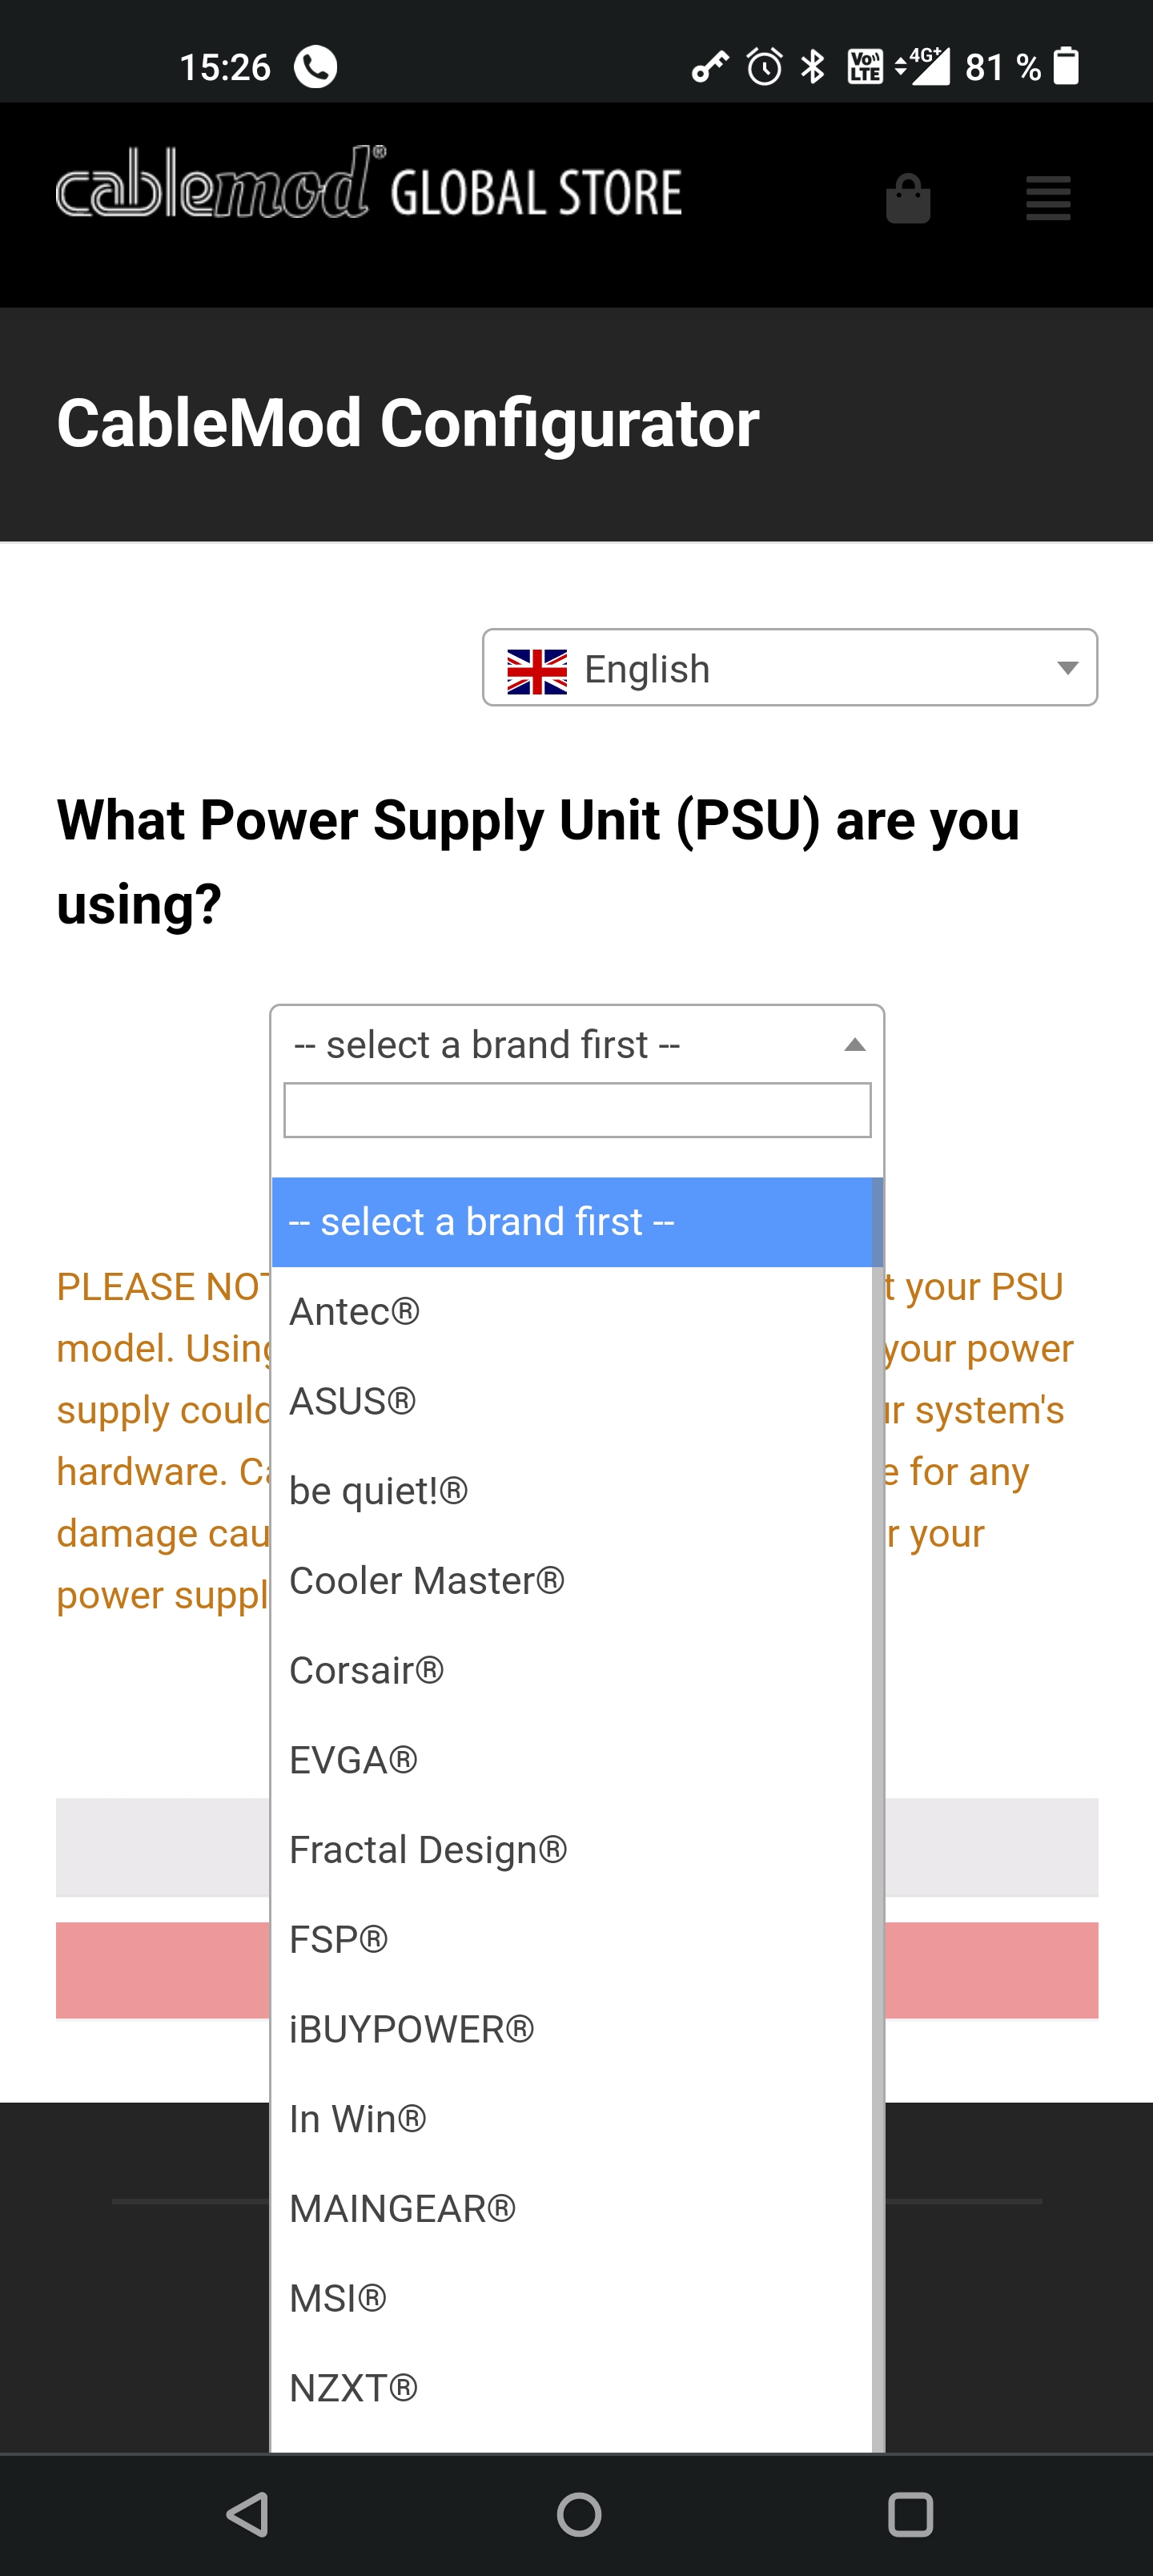The height and width of the screenshot is (2576, 1153).
Task: Select Cooler Master in the list
Action: 427,1581
